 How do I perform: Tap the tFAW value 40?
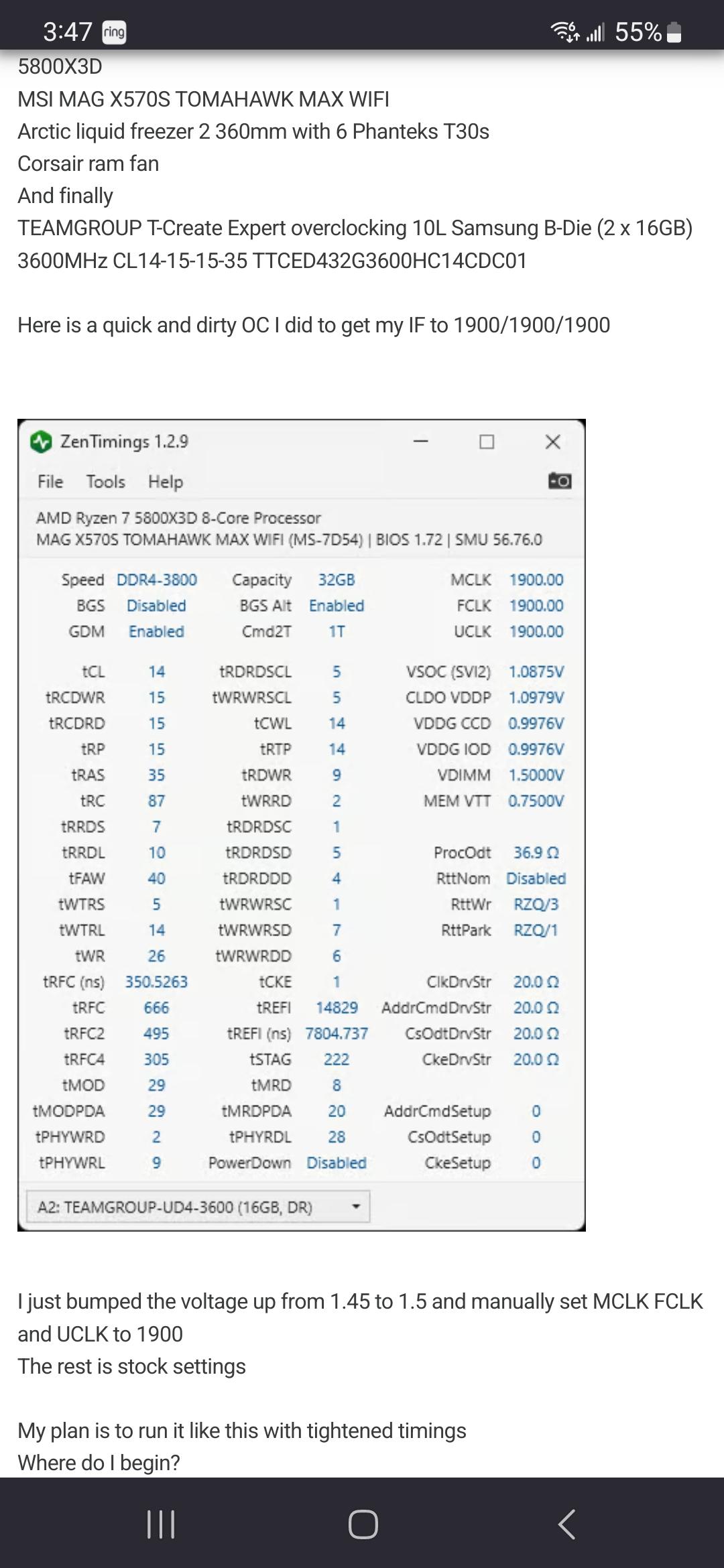click(x=156, y=878)
